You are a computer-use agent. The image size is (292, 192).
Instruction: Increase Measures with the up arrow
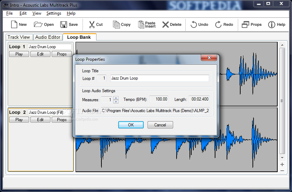[x=116, y=98]
